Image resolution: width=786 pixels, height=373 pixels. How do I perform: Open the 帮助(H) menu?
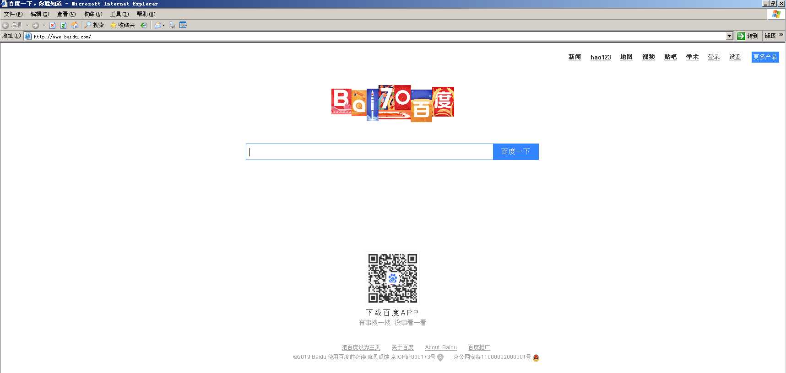pyautogui.click(x=146, y=14)
